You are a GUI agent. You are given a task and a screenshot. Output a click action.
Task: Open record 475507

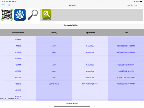pos(18,97)
